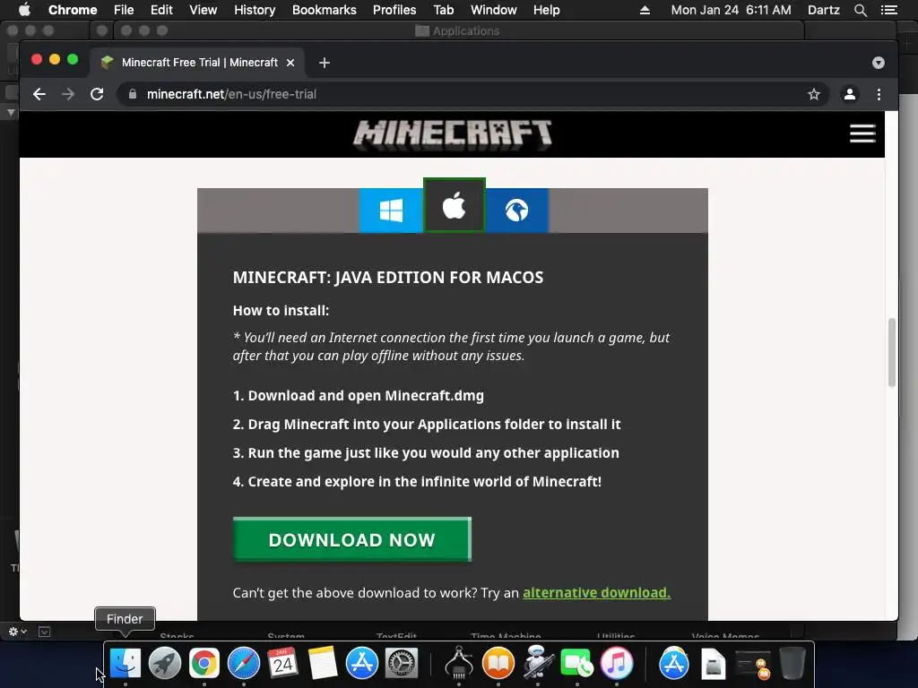The width and height of the screenshot is (918, 688).
Task: Select the Minecraft Free Trial tab
Action: [x=196, y=63]
